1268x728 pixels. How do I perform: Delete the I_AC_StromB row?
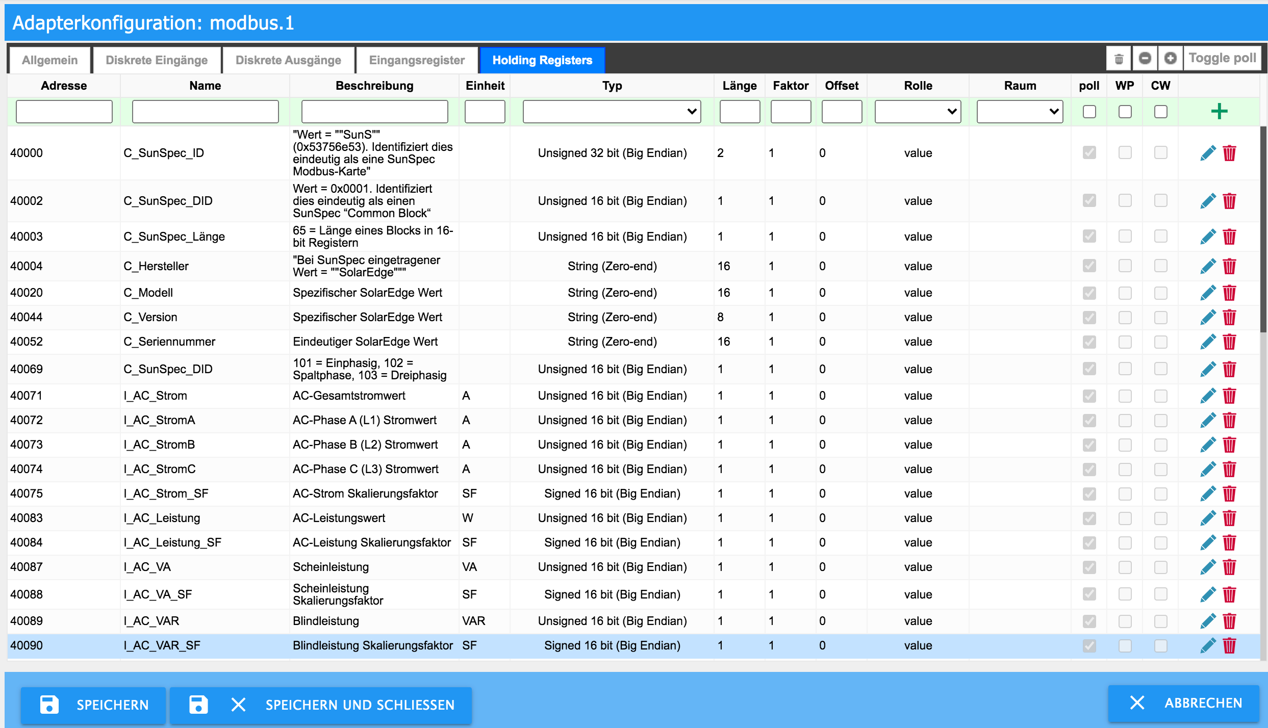[x=1229, y=445]
